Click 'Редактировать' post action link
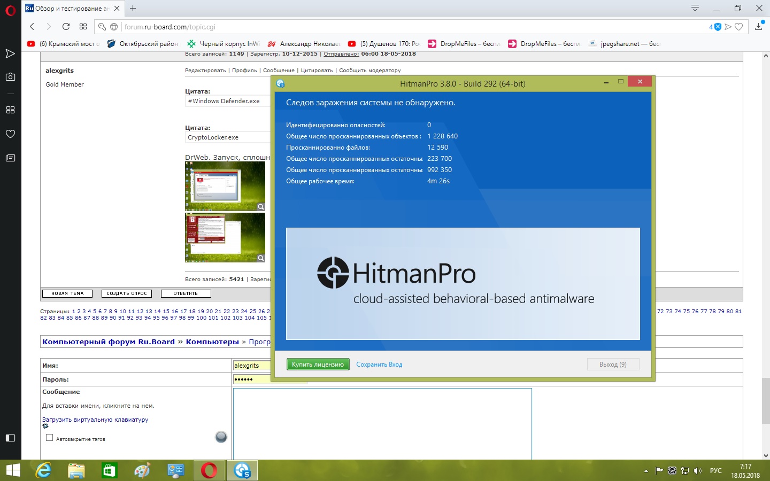This screenshot has width=770, height=481. point(205,71)
